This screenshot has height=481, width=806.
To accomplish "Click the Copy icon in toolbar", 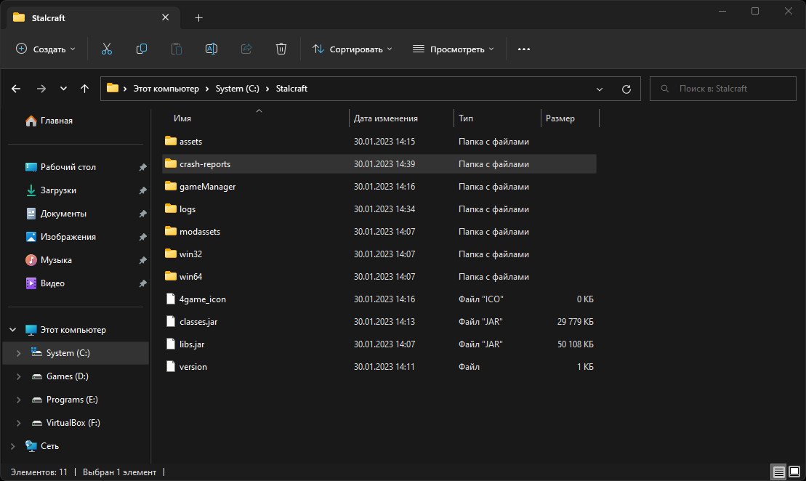I will coord(142,49).
